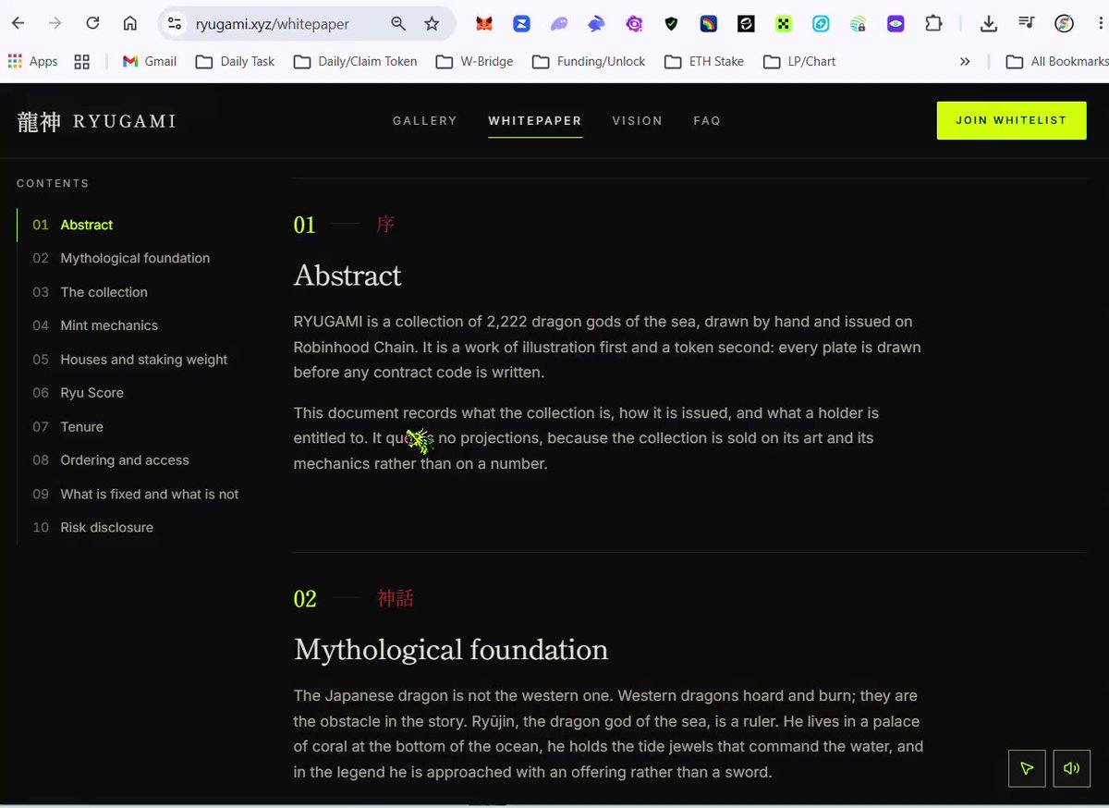This screenshot has width=1109, height=808.
Task: Open the Chrome profile avatar
Action: pos(1065,24)
